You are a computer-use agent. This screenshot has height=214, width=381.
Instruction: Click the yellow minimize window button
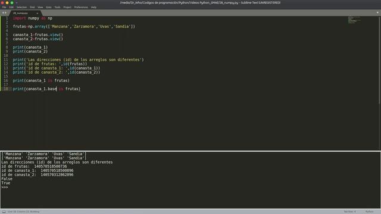pos(7,2)
